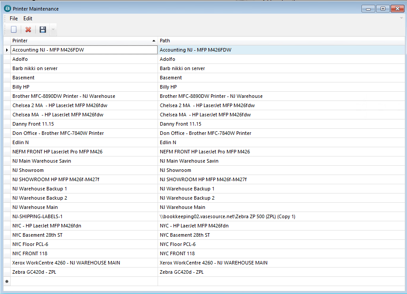Click the Printer Maintenance app icon in title bar
Screen dimensions: 407x294
(7, 8)
